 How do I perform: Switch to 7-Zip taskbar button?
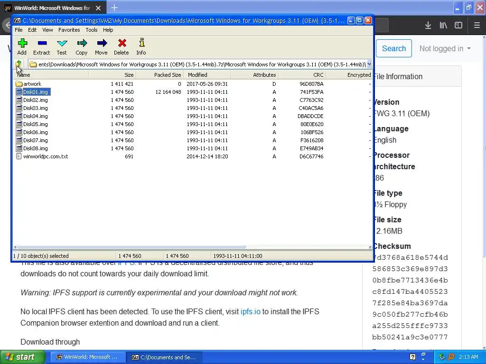165,357
